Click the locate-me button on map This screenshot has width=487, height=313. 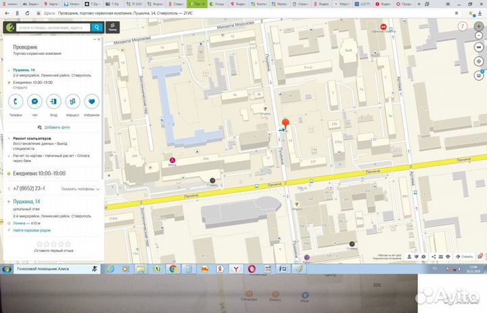[479, 62]
